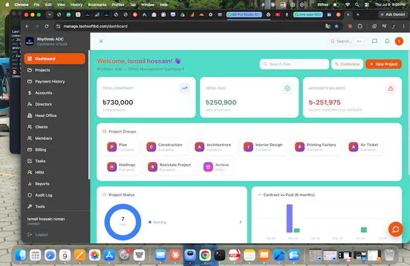
Task: Click the Clients people icon
Action: (x=30, y=127)
